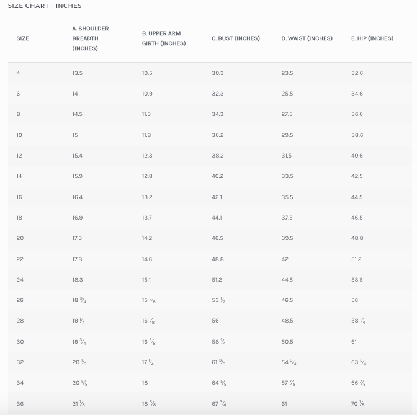Screen dimensions: 417x415
Task: Click hip value 70 ⅛ in size 36 row
Action: [x=359, y=404]
